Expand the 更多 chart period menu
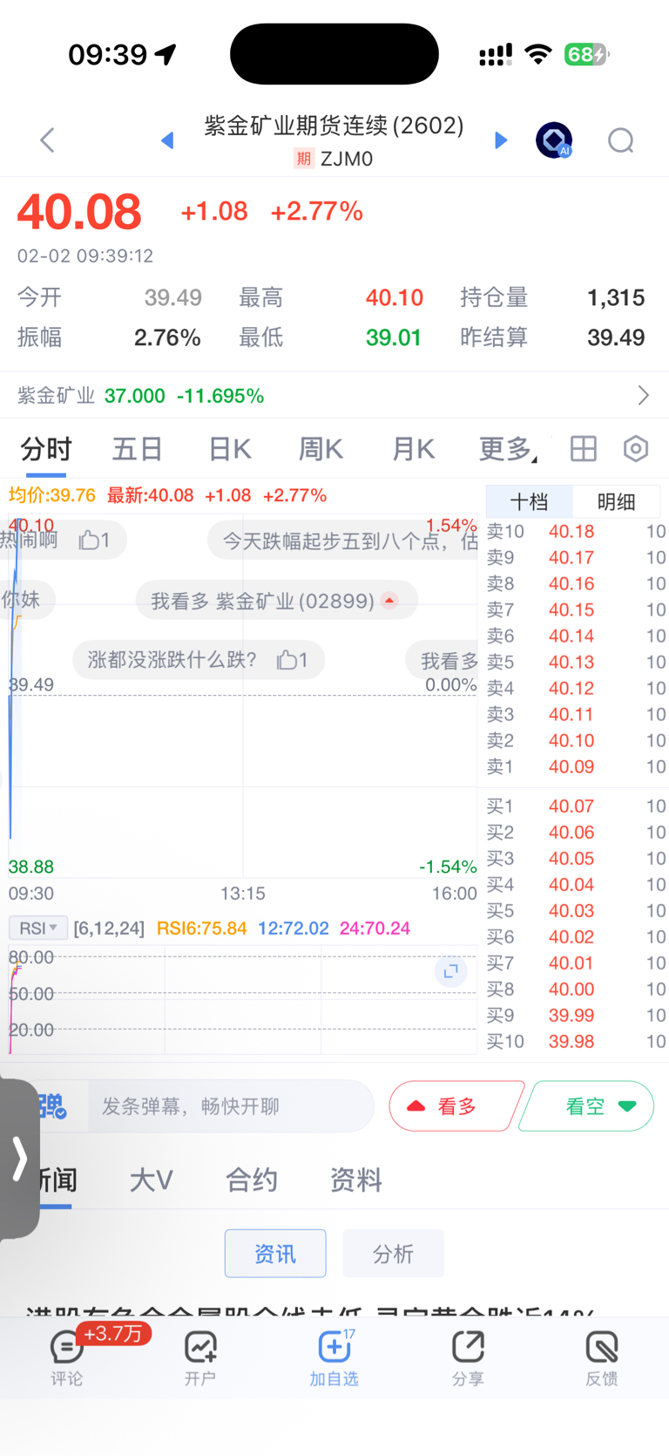 (508, 449)
